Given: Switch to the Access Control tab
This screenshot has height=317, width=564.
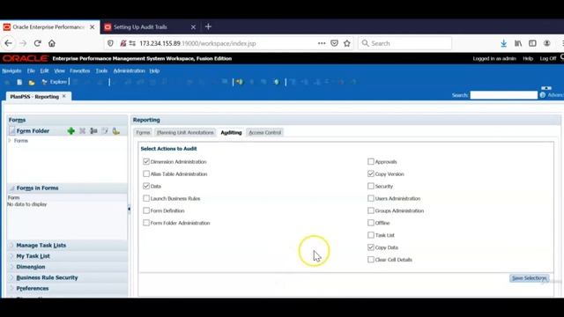Looking at the screenshot, I should tap(264, 133).
